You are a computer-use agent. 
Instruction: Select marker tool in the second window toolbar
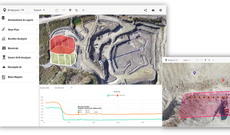[x=205, y=60]
